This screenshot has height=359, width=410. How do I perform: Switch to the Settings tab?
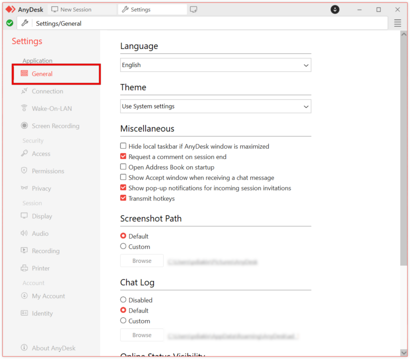tap(153, 10)
